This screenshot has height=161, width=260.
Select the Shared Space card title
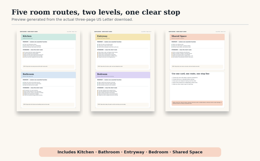pos(179,36)
